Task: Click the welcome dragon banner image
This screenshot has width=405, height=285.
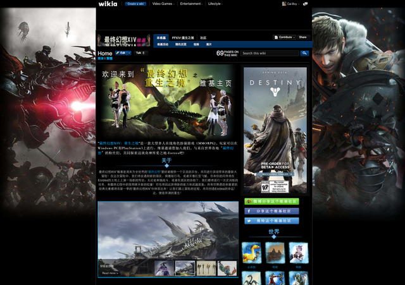Action: point(166,102)
